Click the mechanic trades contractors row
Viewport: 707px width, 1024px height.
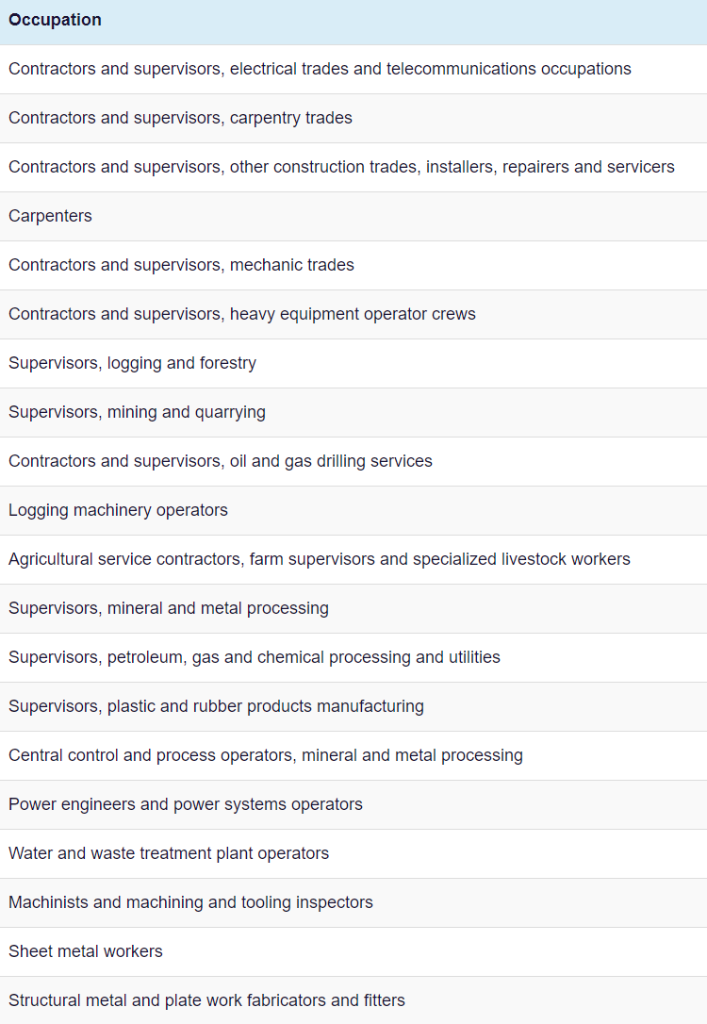[353, 265]
